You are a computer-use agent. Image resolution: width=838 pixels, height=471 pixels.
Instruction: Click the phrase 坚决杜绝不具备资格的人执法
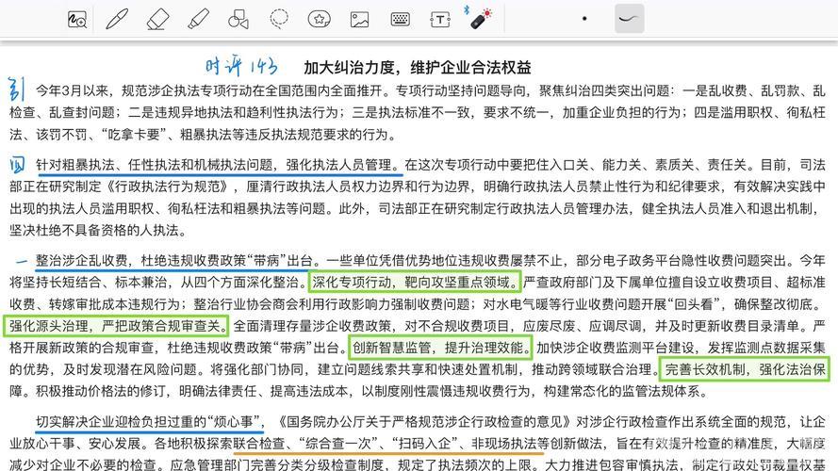(x=94, y=231)
